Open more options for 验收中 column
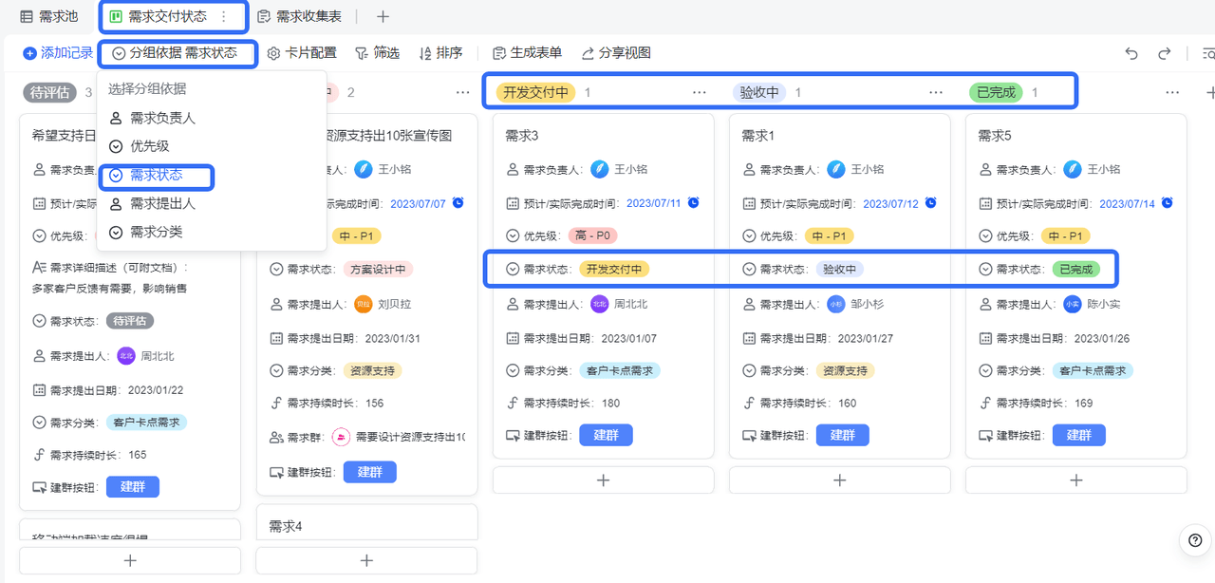The width and height of the screenshot is (1215, 583). tap(936, 92)
